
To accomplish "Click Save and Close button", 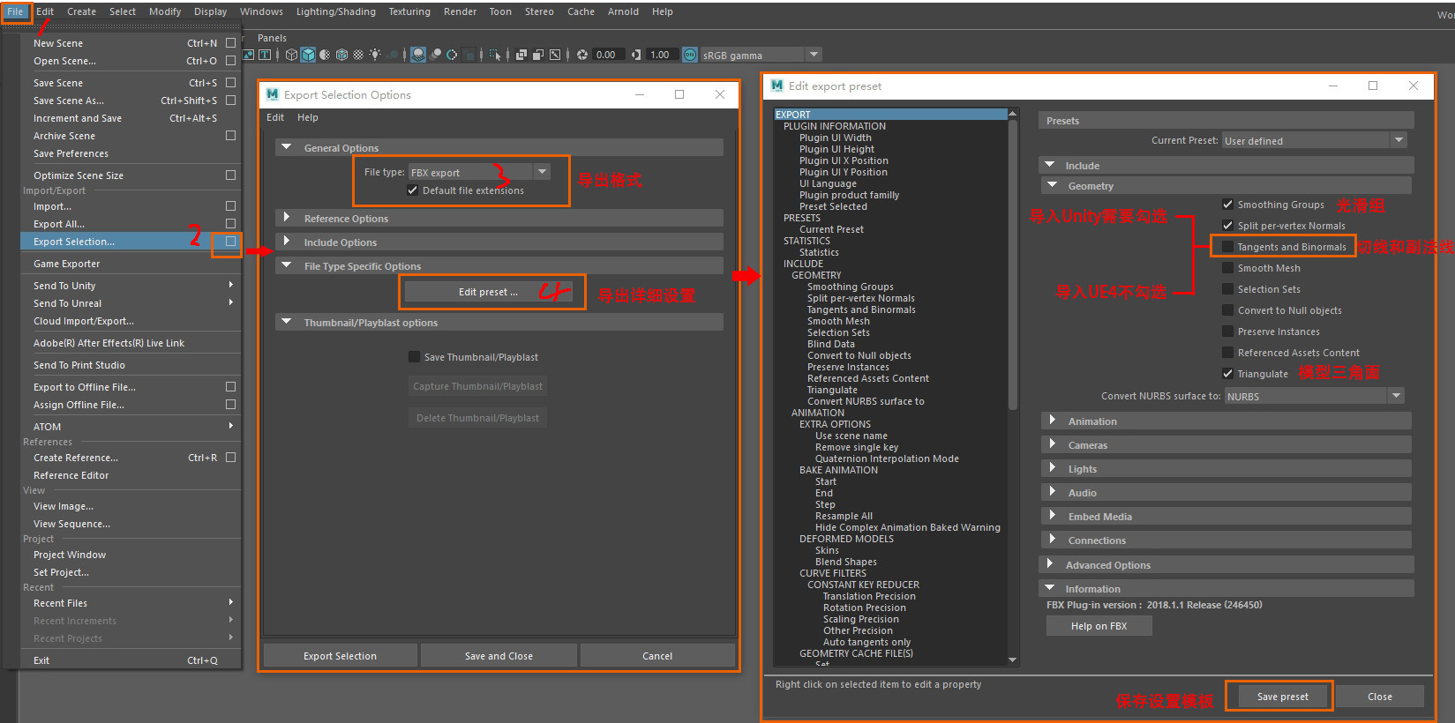I will pos(499,656).
